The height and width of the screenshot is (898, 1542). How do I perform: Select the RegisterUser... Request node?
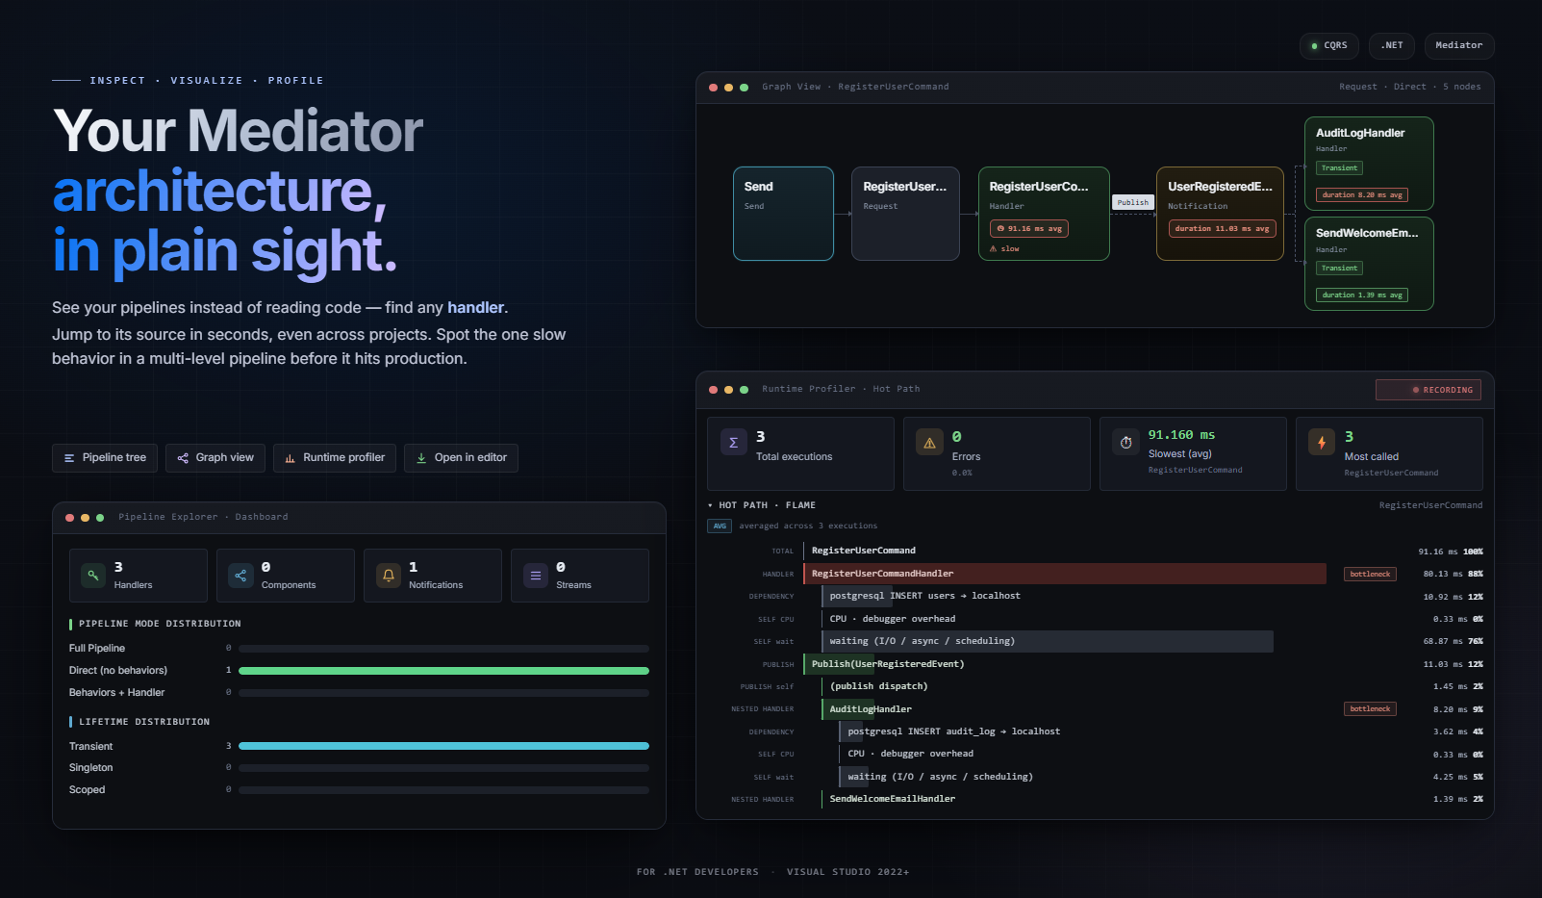point(905,214)
